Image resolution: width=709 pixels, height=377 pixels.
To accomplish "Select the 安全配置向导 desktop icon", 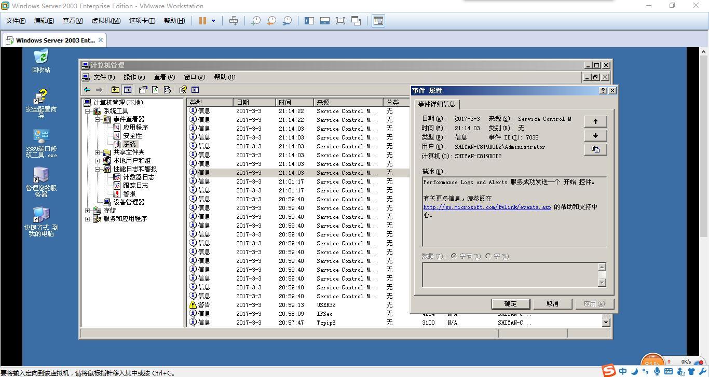I will 41,104.
